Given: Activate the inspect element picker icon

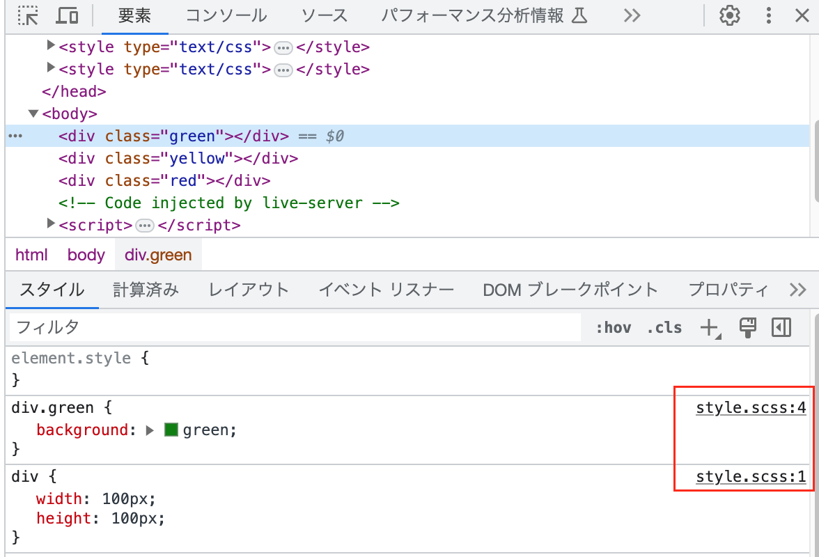Looking at the screenshot, I should tap(28, 15).
